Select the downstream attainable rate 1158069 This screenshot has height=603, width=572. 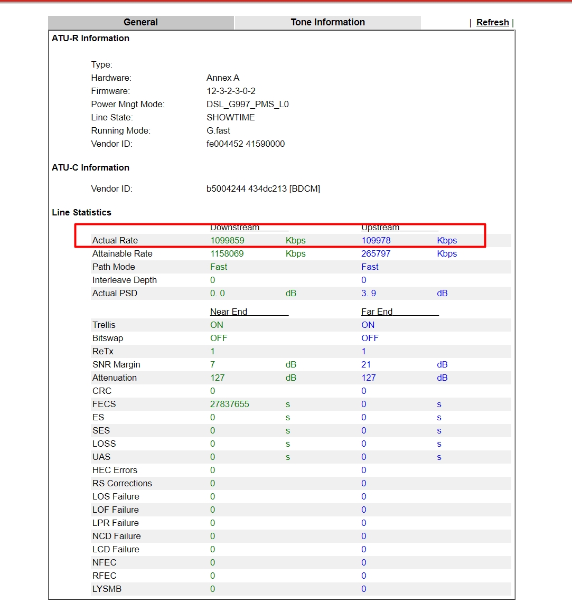(227, 254)
